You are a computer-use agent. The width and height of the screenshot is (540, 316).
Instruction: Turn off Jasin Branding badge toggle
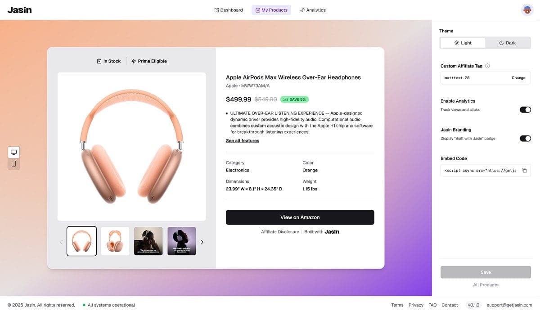click(525, 138)
